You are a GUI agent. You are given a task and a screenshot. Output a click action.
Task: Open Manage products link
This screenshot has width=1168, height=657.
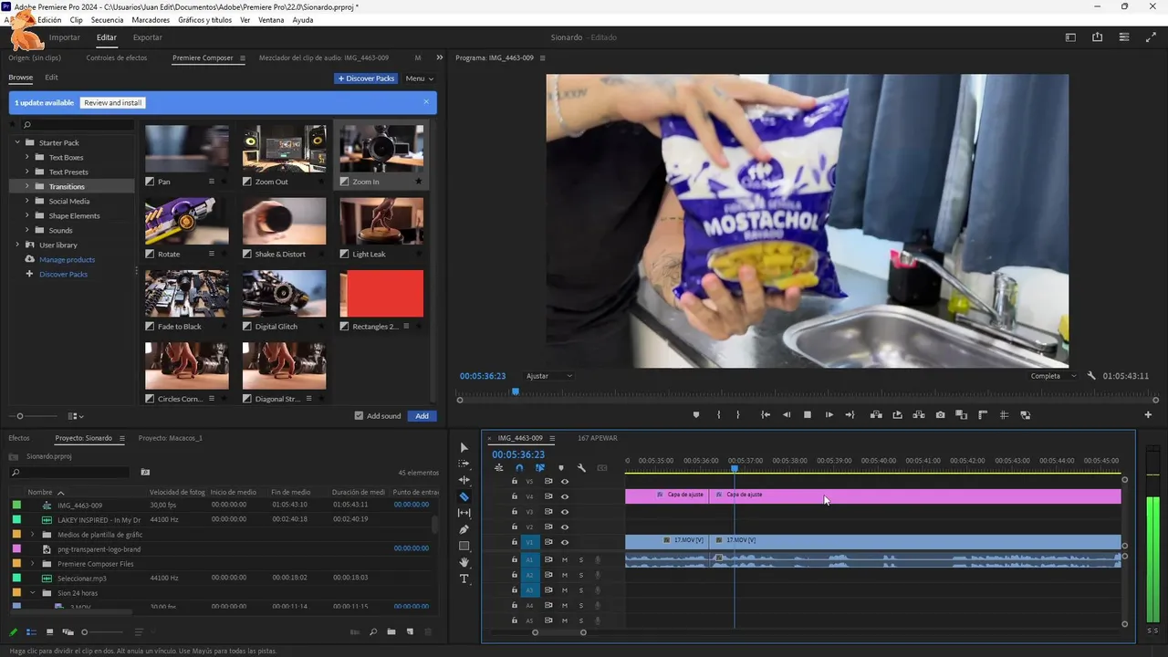[x=67, y=259]
